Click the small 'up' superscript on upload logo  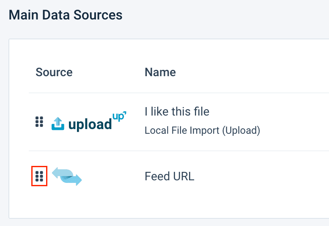[x=120, y=116]
